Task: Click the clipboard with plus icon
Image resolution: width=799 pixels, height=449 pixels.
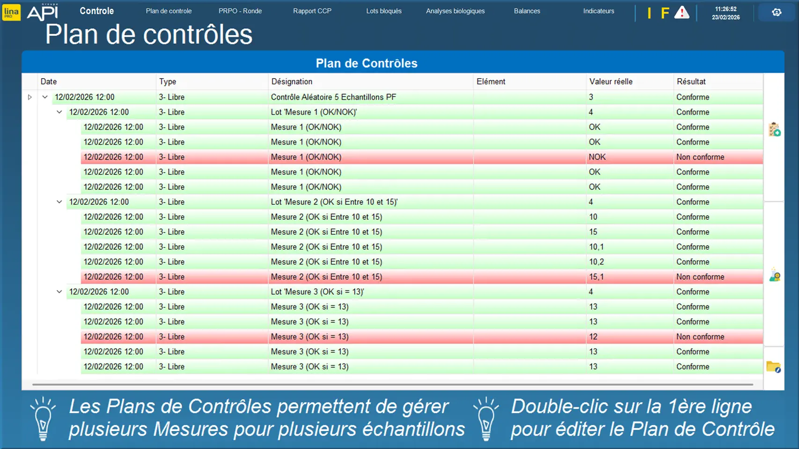Action: tap(774, 130)
